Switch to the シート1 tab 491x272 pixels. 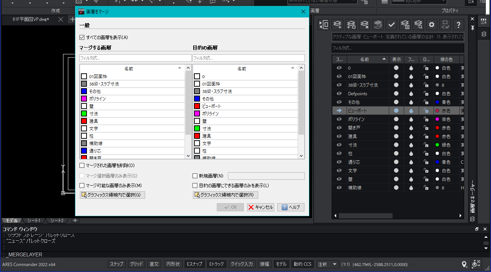click(34, 221)
